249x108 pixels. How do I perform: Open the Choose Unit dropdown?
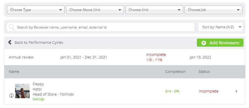coord(154,10)
